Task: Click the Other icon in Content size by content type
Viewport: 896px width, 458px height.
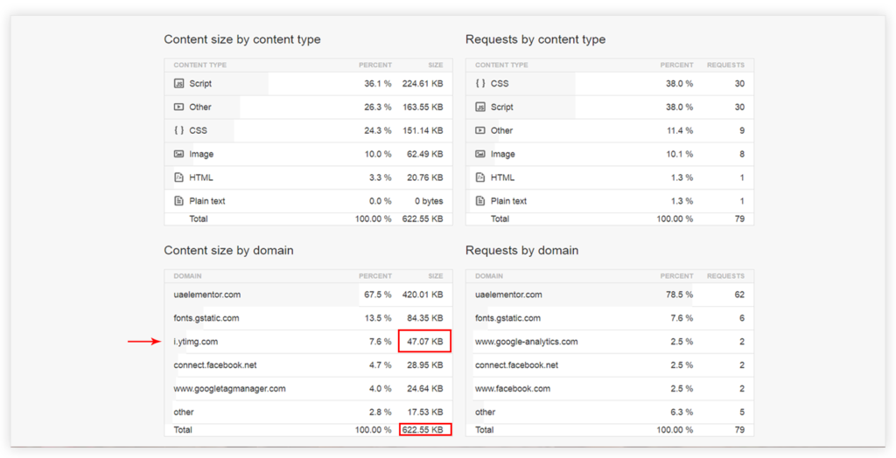Action: (x=178, y=108)
